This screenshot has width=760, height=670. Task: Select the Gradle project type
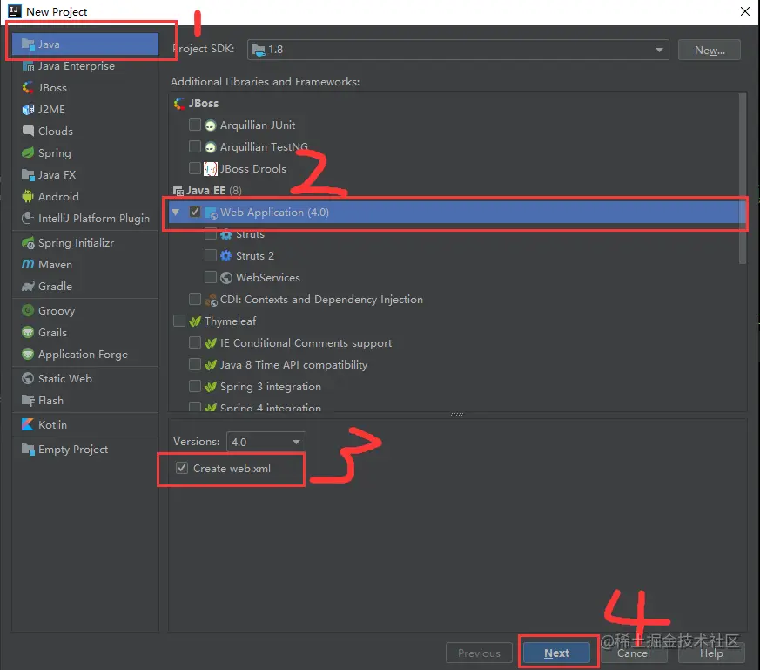[x=85, y=287]
